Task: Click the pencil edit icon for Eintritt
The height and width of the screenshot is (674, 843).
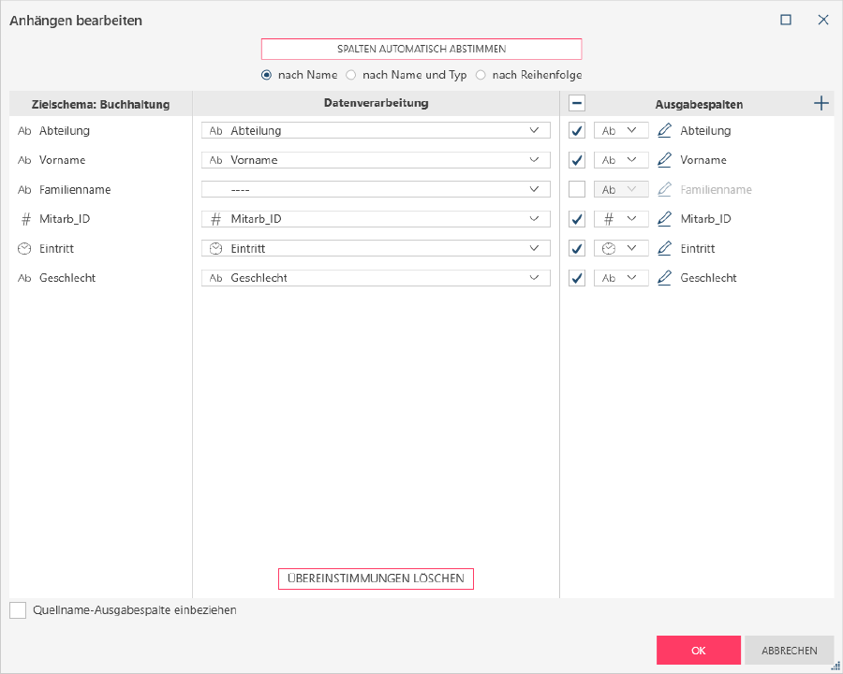Action: pyautogui.click(x=665, y=249)
